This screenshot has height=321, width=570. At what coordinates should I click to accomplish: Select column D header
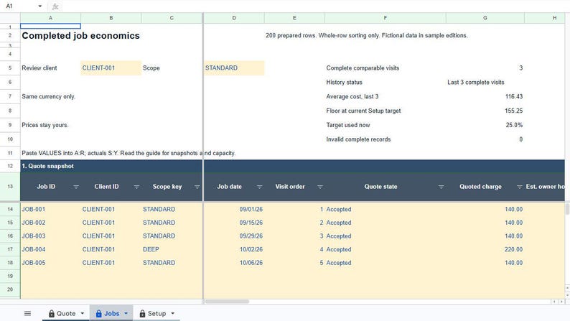point(234,18)
